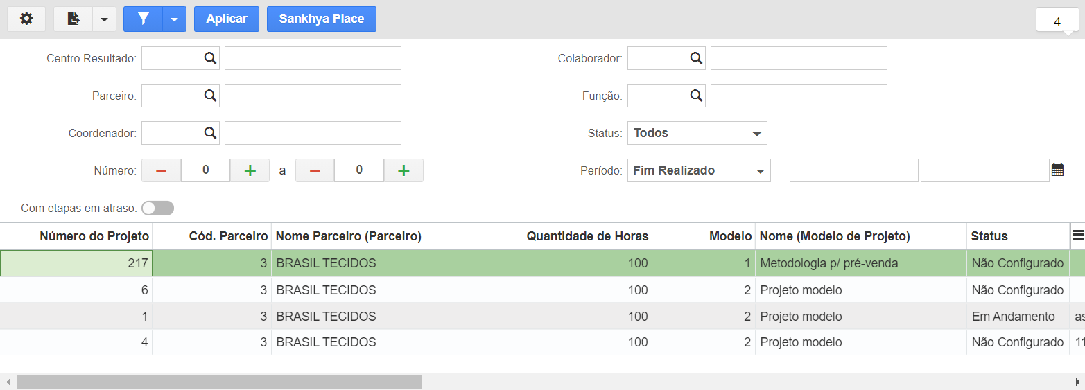Expand the Período Fim Realizado dropdown
Image resolution: width=1085 pixels, height=390 pixels.
699,170
